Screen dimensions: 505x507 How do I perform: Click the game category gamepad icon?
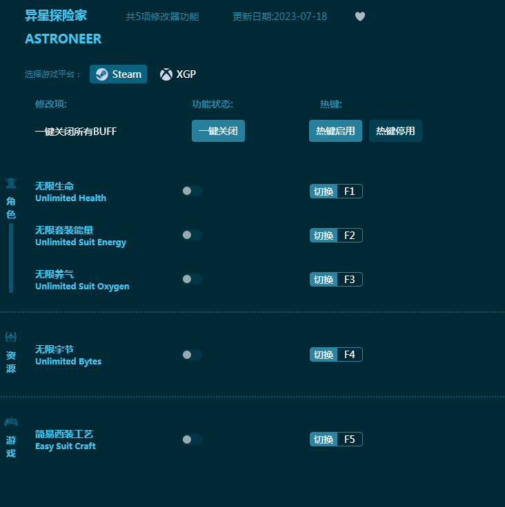11,422
